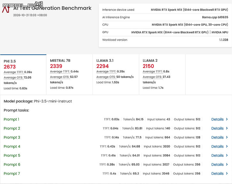Click the Load time 0.63s text
The height and width of the screenshot is (184, 232).
click(x=15, y=88)
